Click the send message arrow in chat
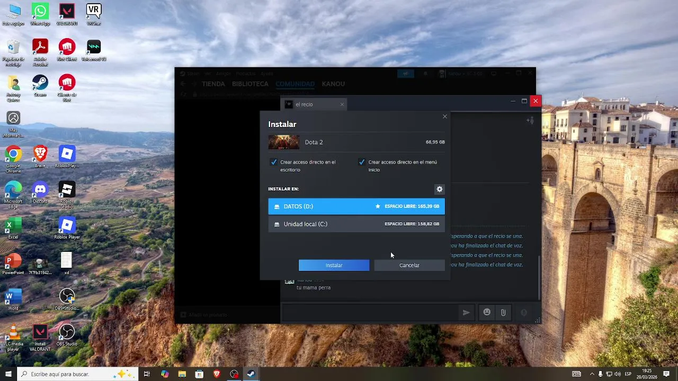Screen dimensions: 678x381 [466, 312]
